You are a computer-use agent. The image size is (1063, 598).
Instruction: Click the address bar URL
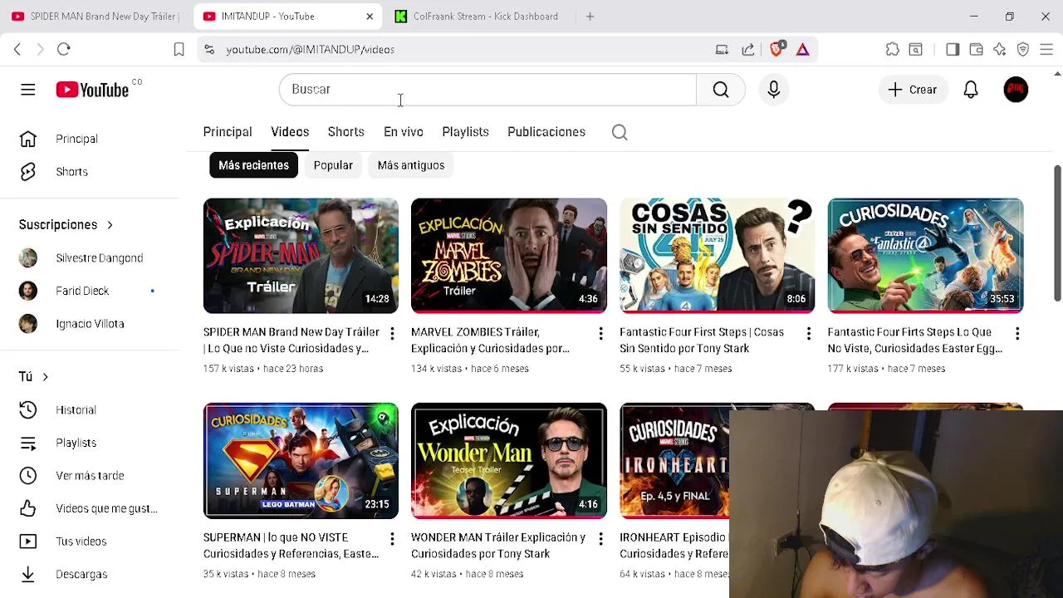click(311, 50)
